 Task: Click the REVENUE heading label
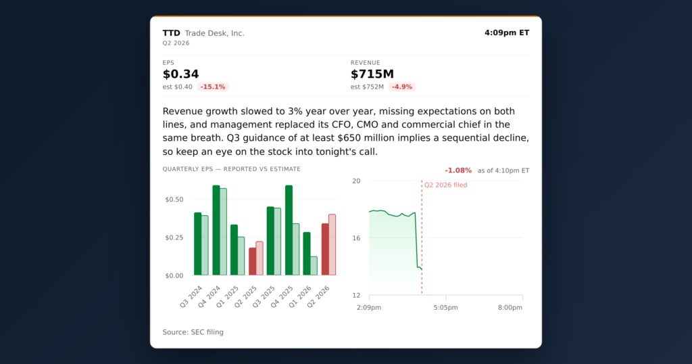pos(366,63)
